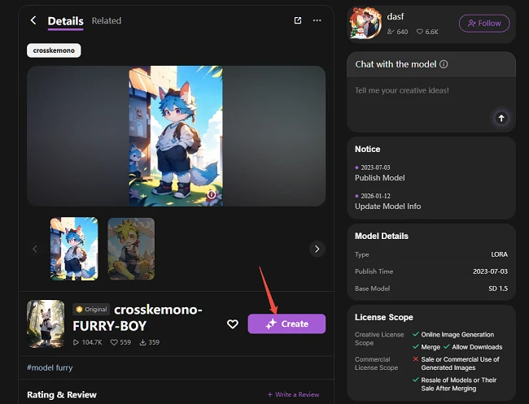Click the Rating & Review heading

(62, 394)
